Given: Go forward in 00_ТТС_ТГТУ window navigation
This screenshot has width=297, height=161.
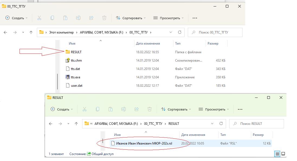Looking at the screenshot, I should pos(15,32).
